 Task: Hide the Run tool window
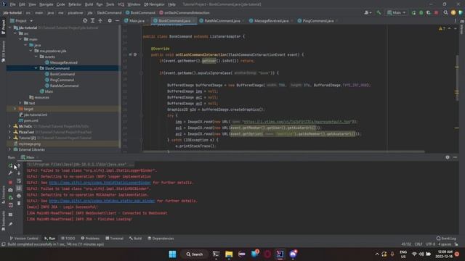coord(455,157)
